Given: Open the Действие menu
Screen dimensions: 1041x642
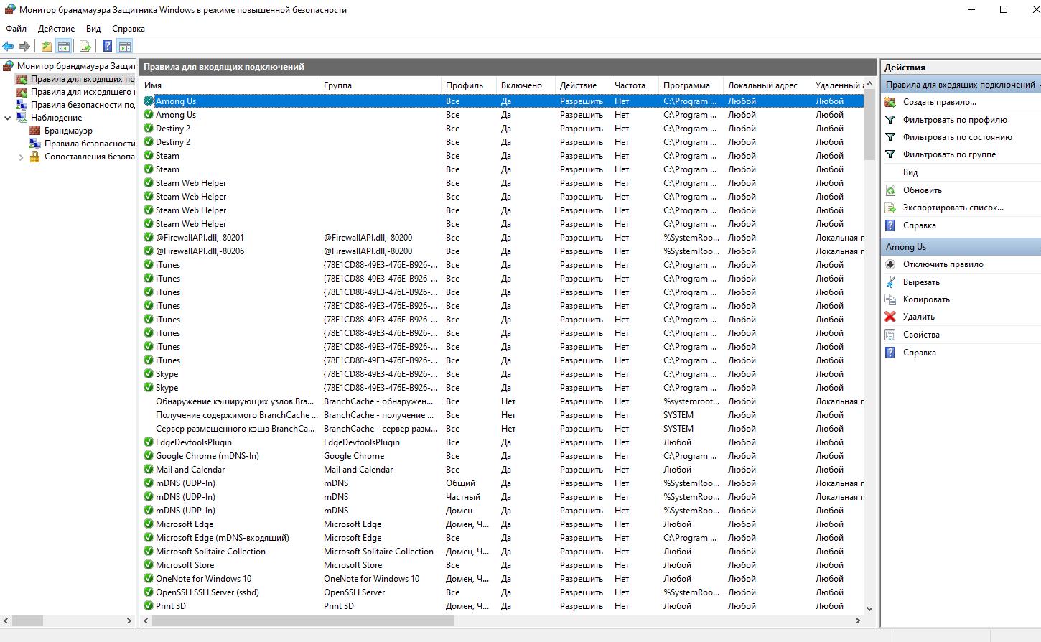Looking at the screenshot, I should click(x=56, y=29).
